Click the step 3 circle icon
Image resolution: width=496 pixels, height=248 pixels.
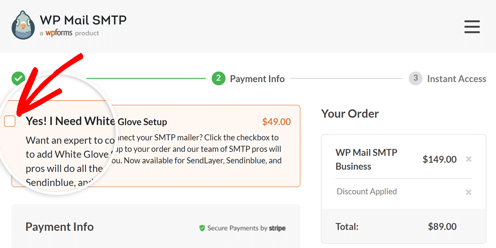coord(416,79)
